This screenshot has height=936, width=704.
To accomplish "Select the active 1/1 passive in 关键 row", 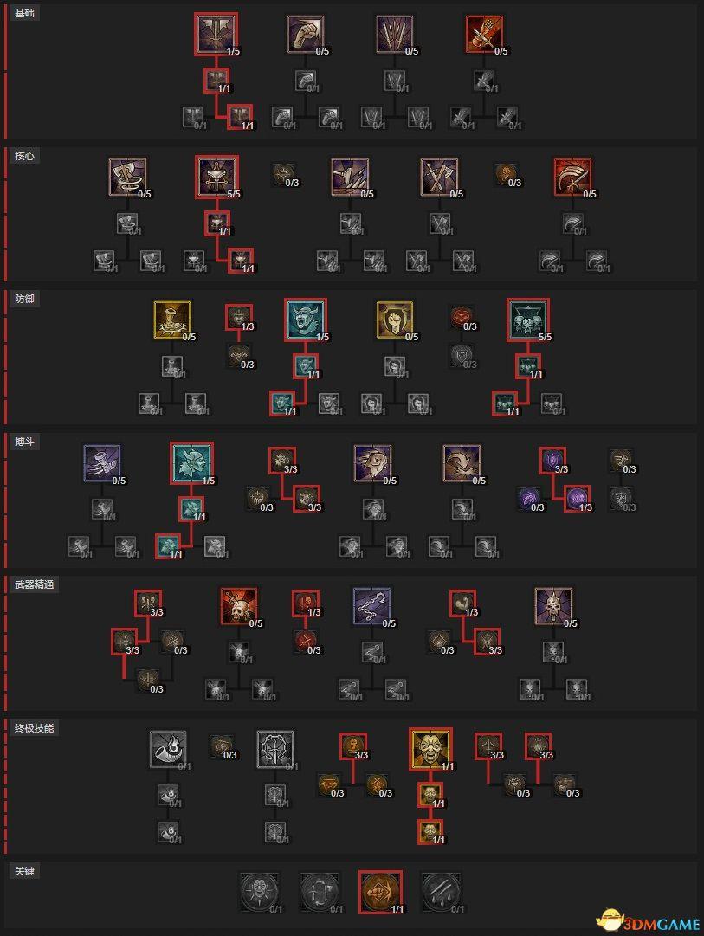I will [380, 892].
